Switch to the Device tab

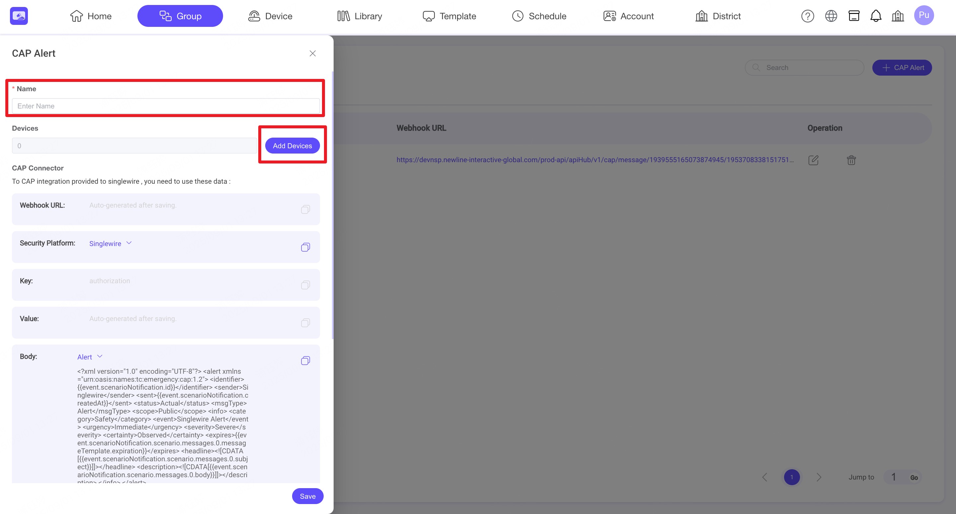click(x=270, y=16)
